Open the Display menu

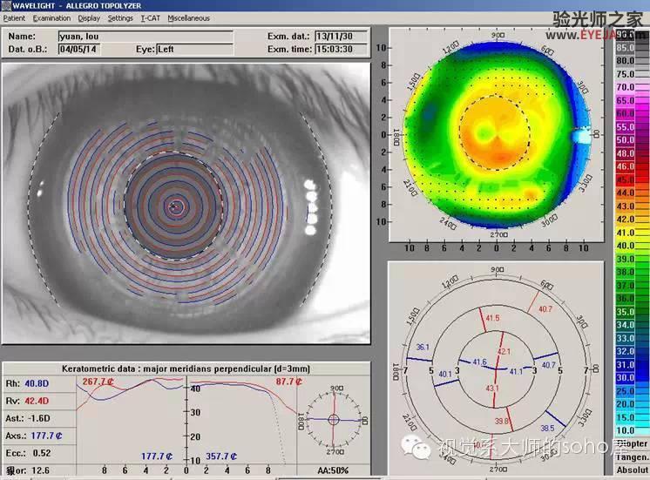(x=89, y=18)
